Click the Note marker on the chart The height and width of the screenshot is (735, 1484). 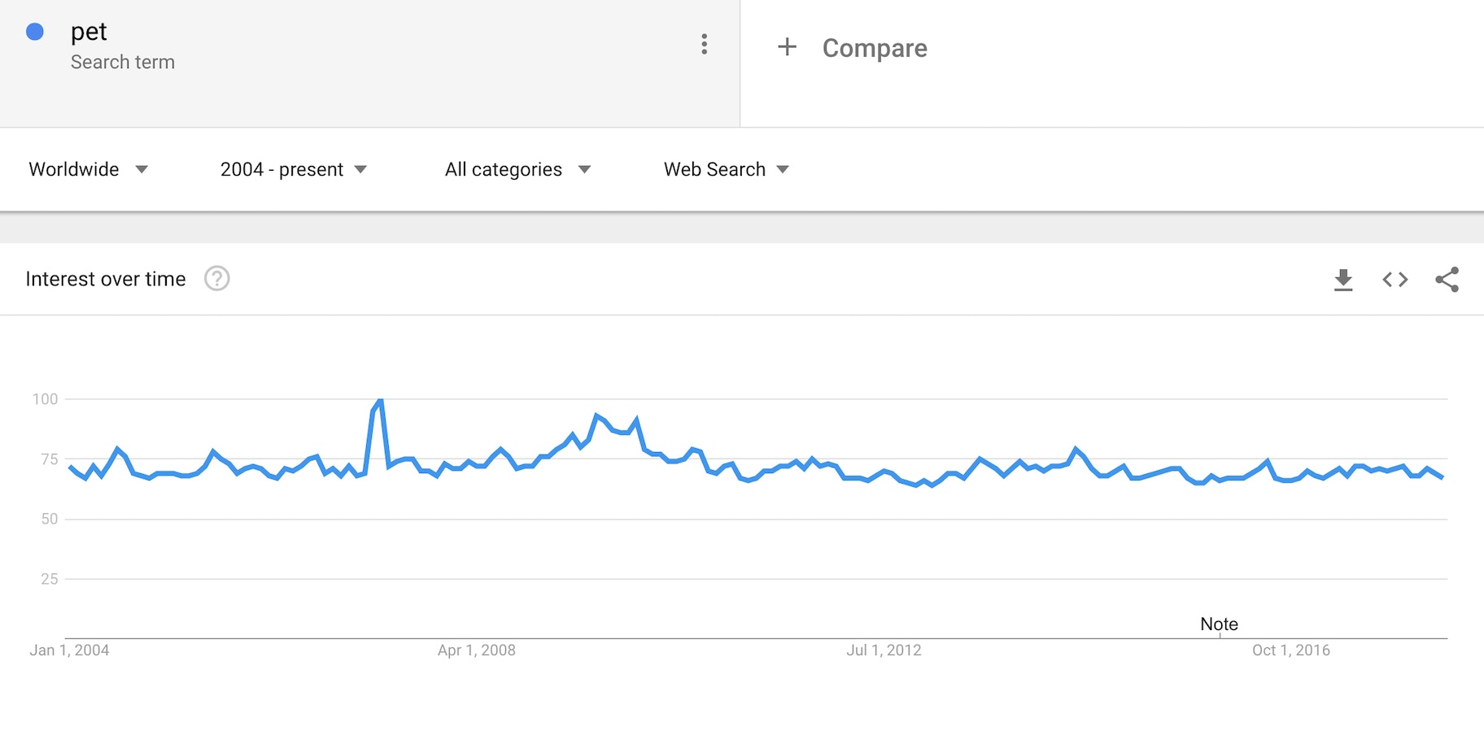(1219, 624)
